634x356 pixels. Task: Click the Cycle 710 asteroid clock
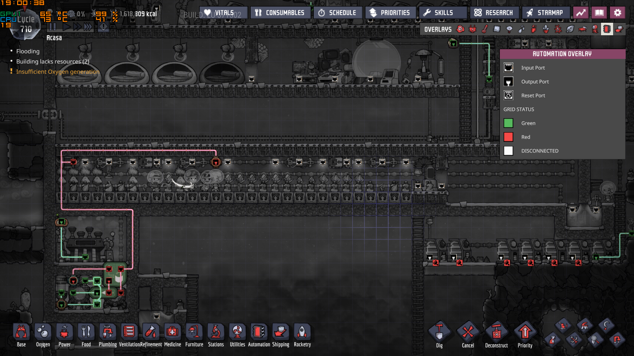pyautogui.click(x=26, y=24)
